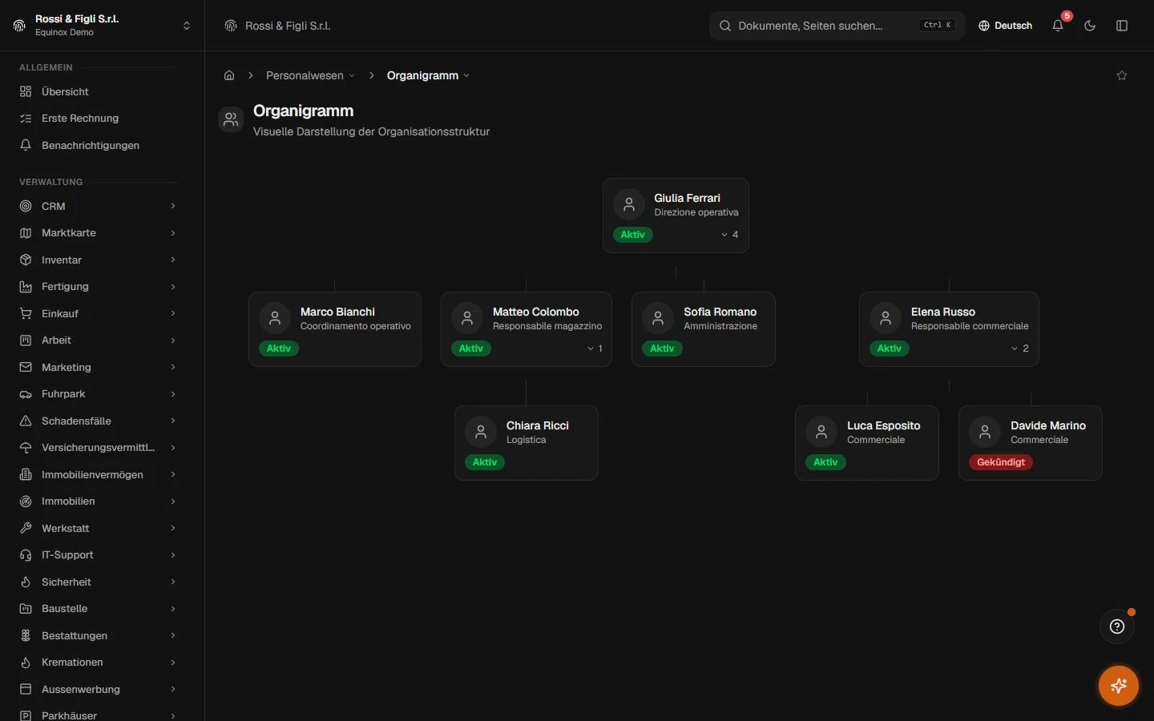Viewport: 1154px width, 721px height.
Task: Click the Schadensfälle warning triangle icon
Action: [26, 421]
